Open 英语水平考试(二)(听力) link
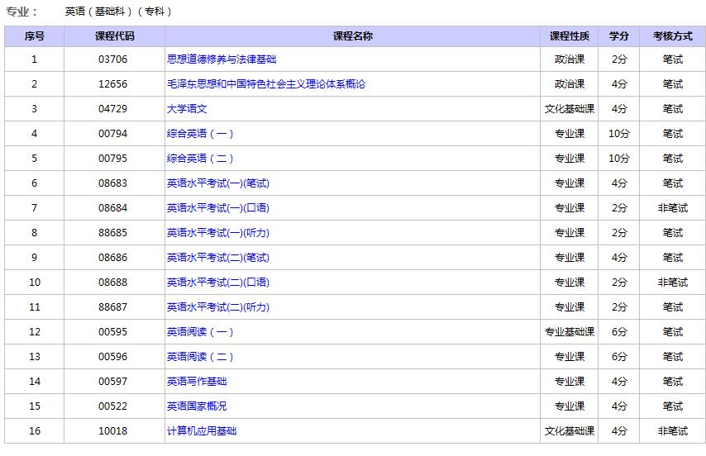 tap(218, 307)
